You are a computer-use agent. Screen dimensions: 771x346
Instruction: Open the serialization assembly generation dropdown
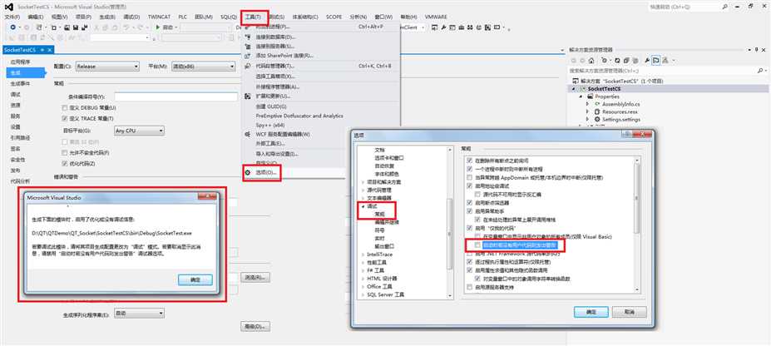pyautogui.click(x=139, y=313)
